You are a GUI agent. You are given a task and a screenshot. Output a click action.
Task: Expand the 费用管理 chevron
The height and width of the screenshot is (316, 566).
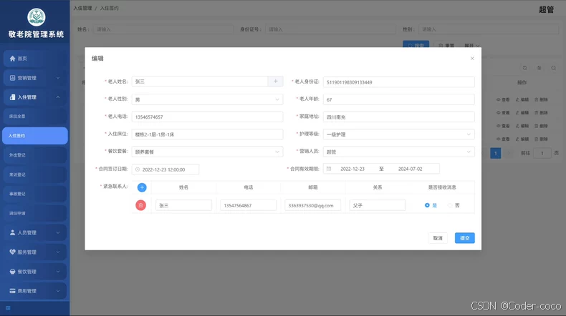(58, 291)
